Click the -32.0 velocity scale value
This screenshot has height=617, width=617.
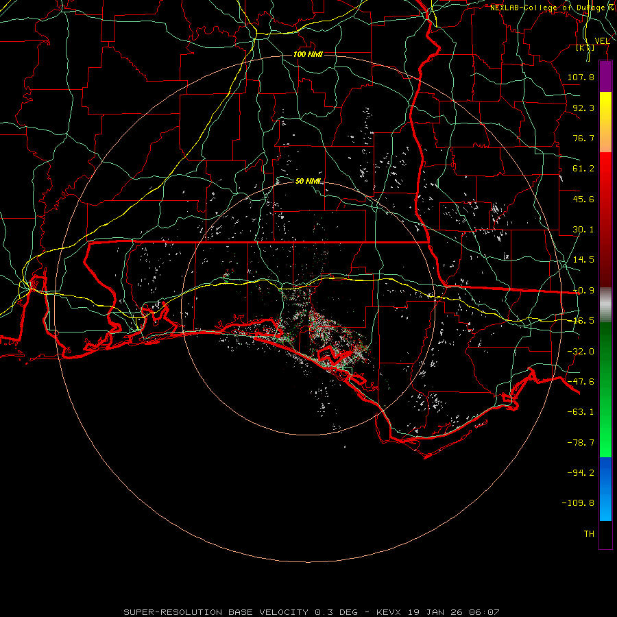(x=581, y=352)
